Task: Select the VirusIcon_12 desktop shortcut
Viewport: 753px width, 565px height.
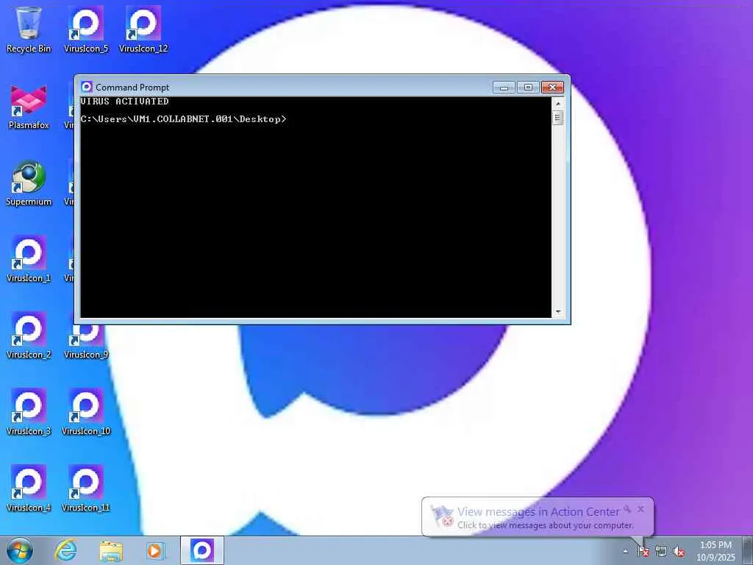Action: click(143, 29)
